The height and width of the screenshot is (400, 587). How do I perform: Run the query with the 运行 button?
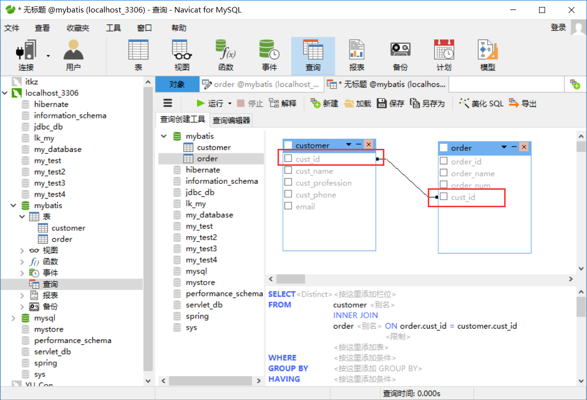click(x=209, y=103)
